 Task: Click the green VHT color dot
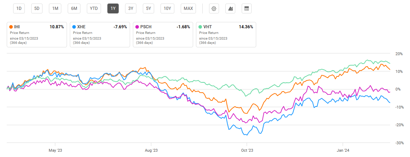201,27
